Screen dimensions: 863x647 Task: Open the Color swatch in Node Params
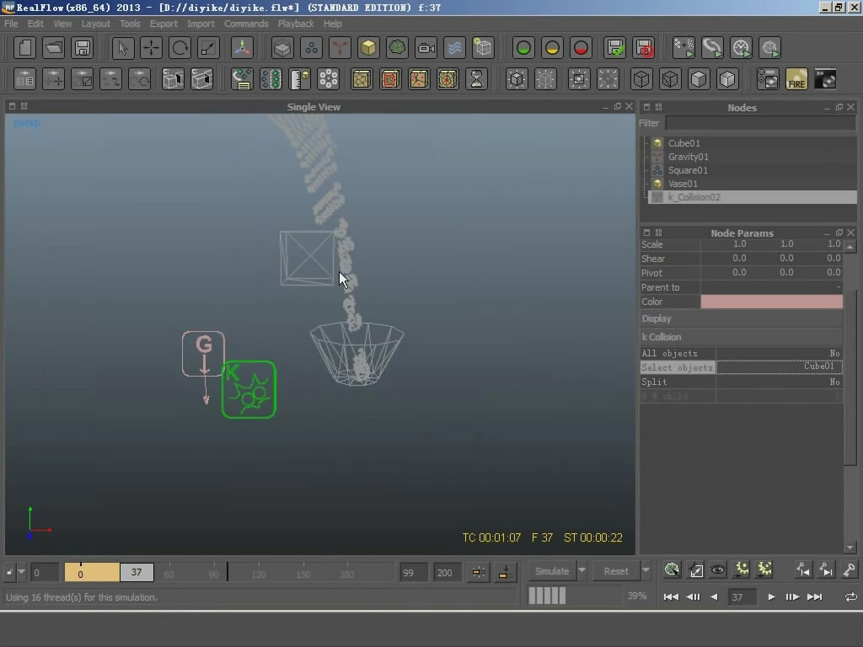(771, 302)
